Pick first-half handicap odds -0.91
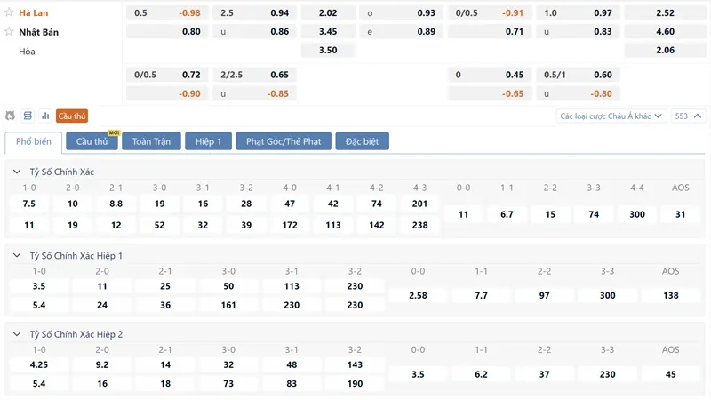Viewport: 711px width, 400px height. click(490, 12)
